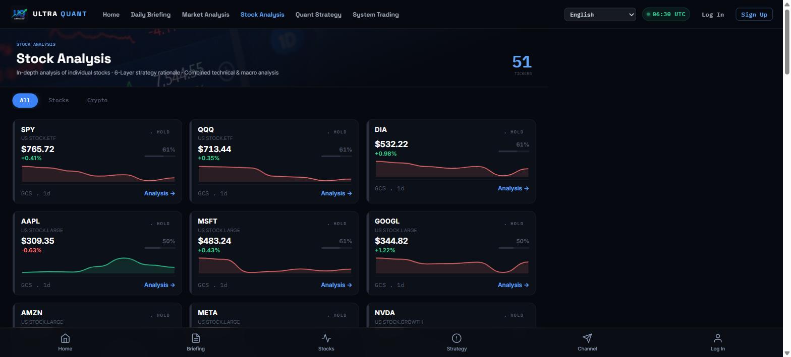Click the 51 tickers count
The height and width of the screenshot is (357, 791).
click(522, 62)
